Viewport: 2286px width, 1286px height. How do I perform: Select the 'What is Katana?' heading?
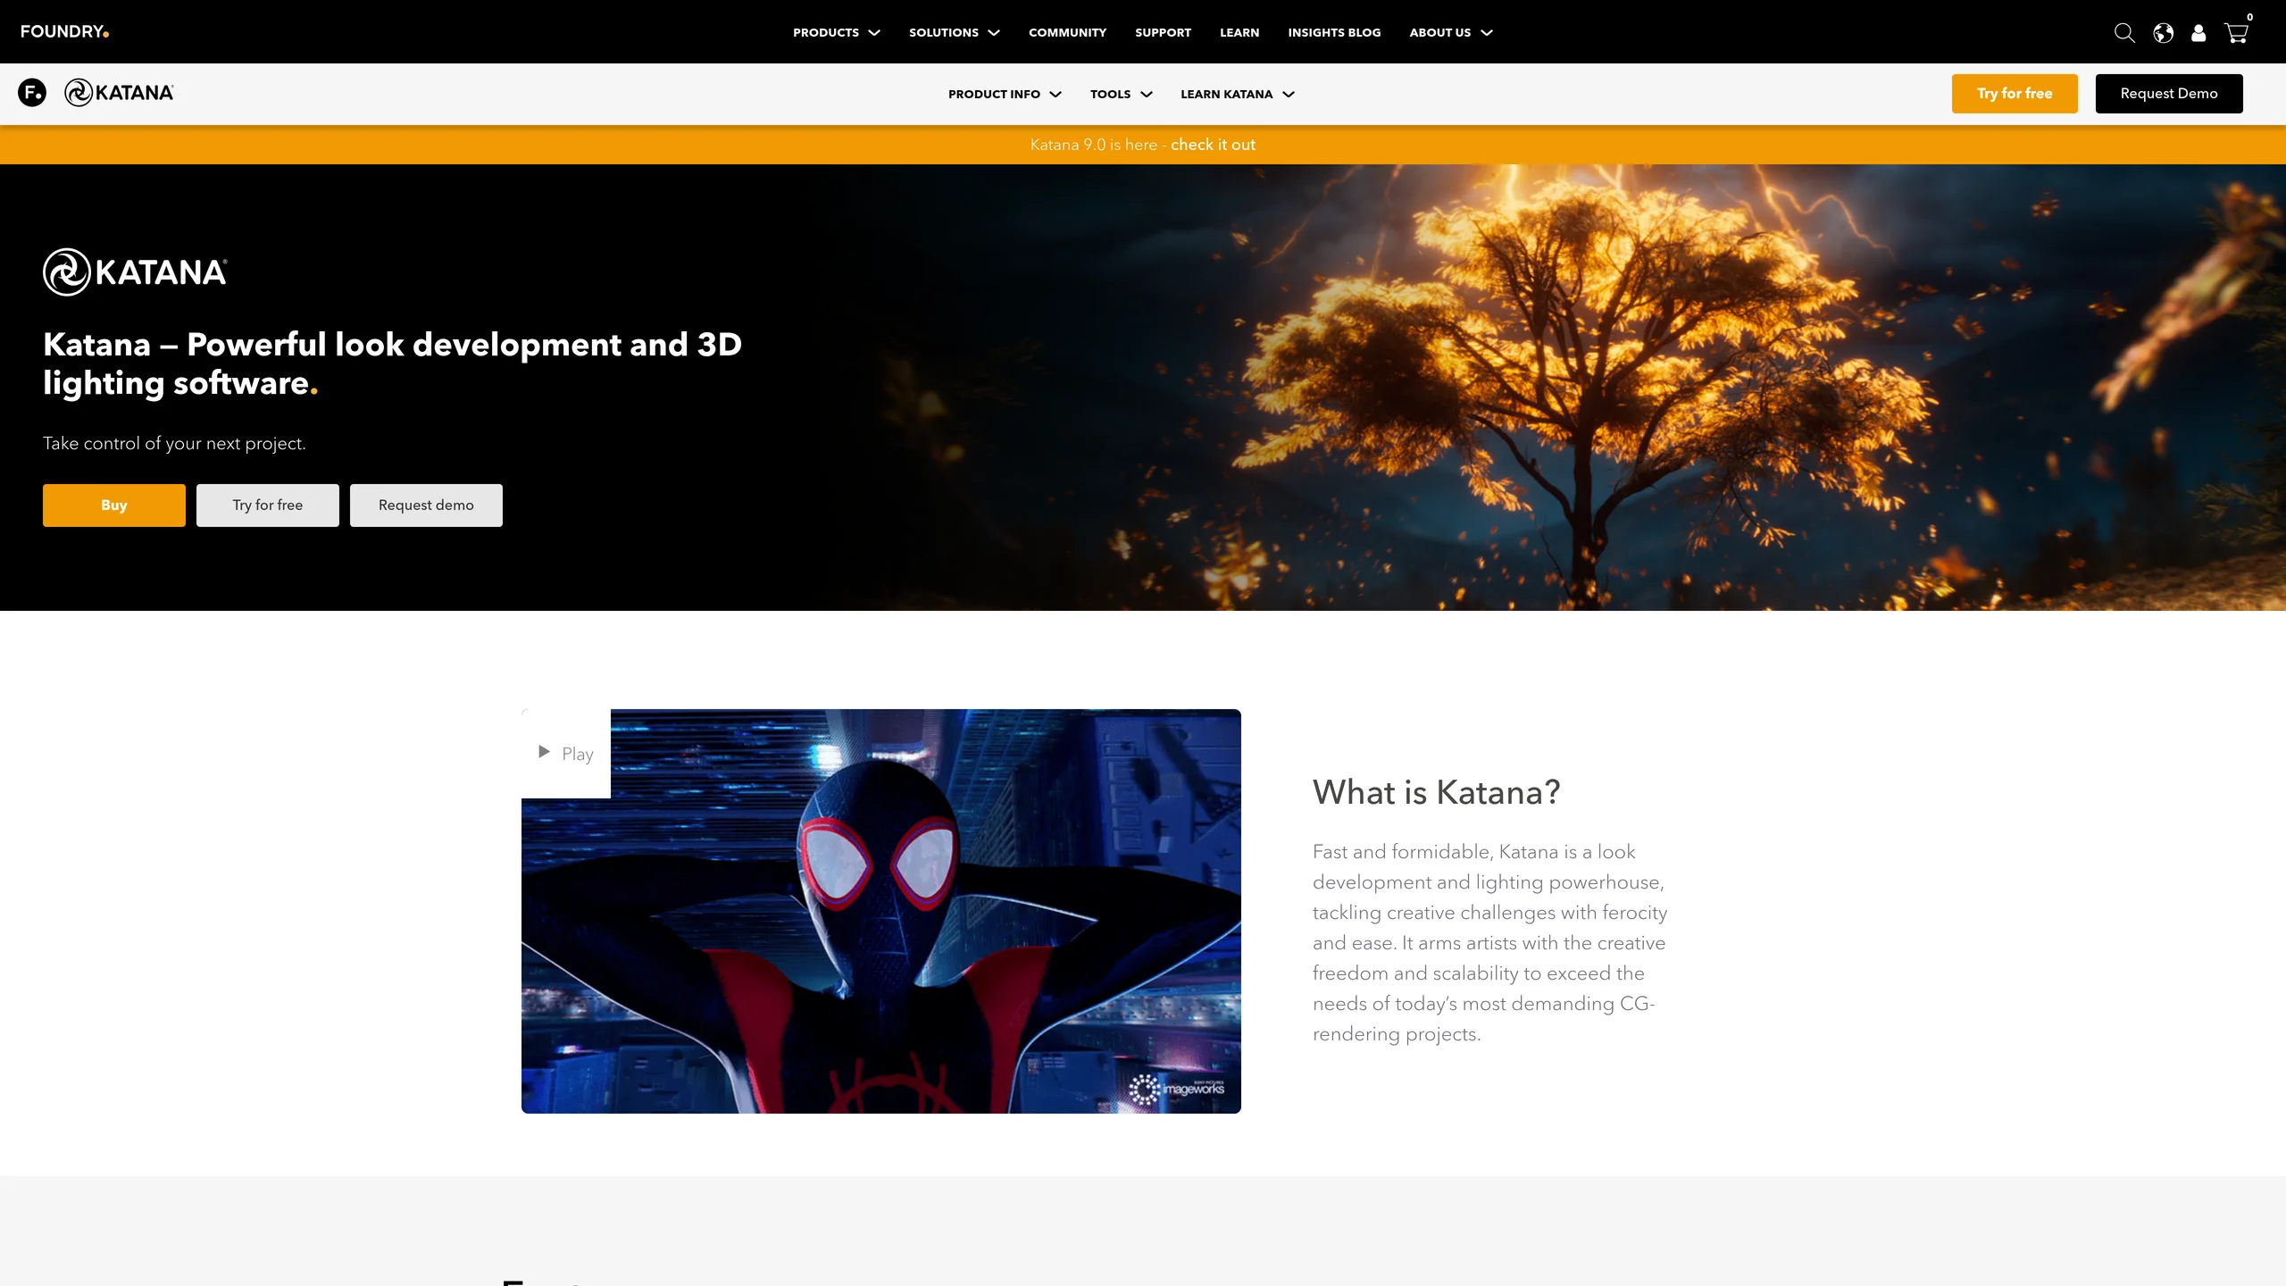[1436, 792]
